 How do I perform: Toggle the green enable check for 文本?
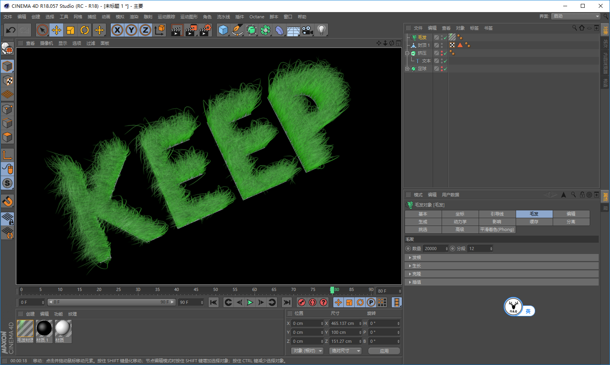tap(446, 61)
